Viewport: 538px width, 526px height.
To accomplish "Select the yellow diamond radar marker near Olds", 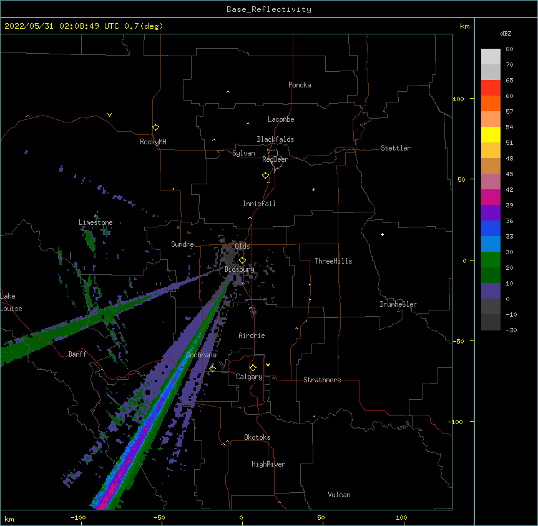I will pos(242,261).
